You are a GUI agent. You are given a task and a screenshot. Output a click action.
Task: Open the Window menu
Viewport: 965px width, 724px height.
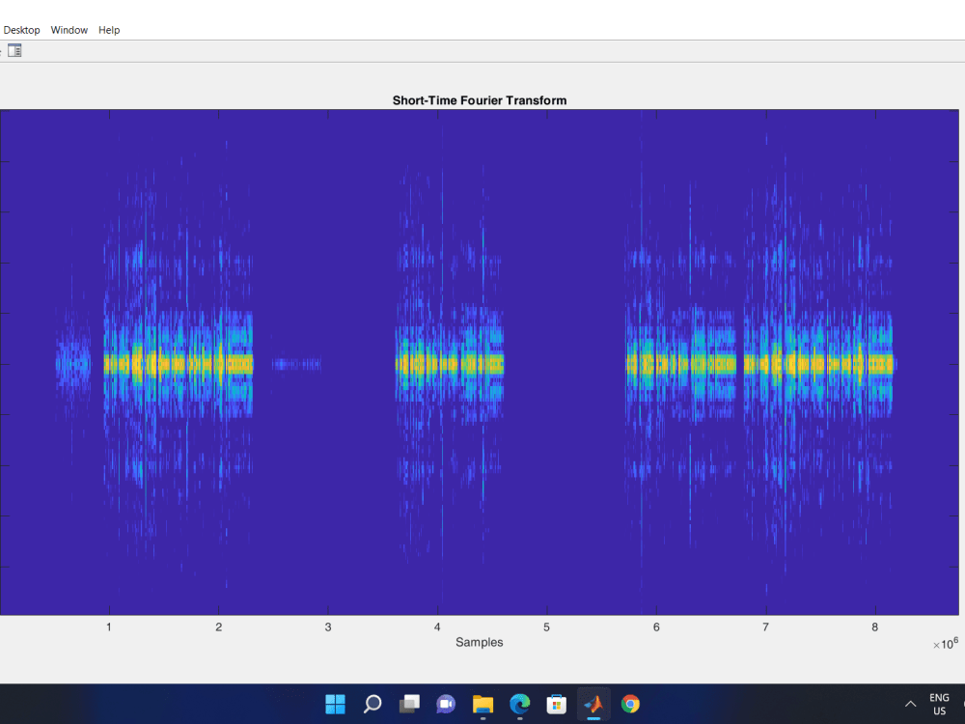[69, 30]
